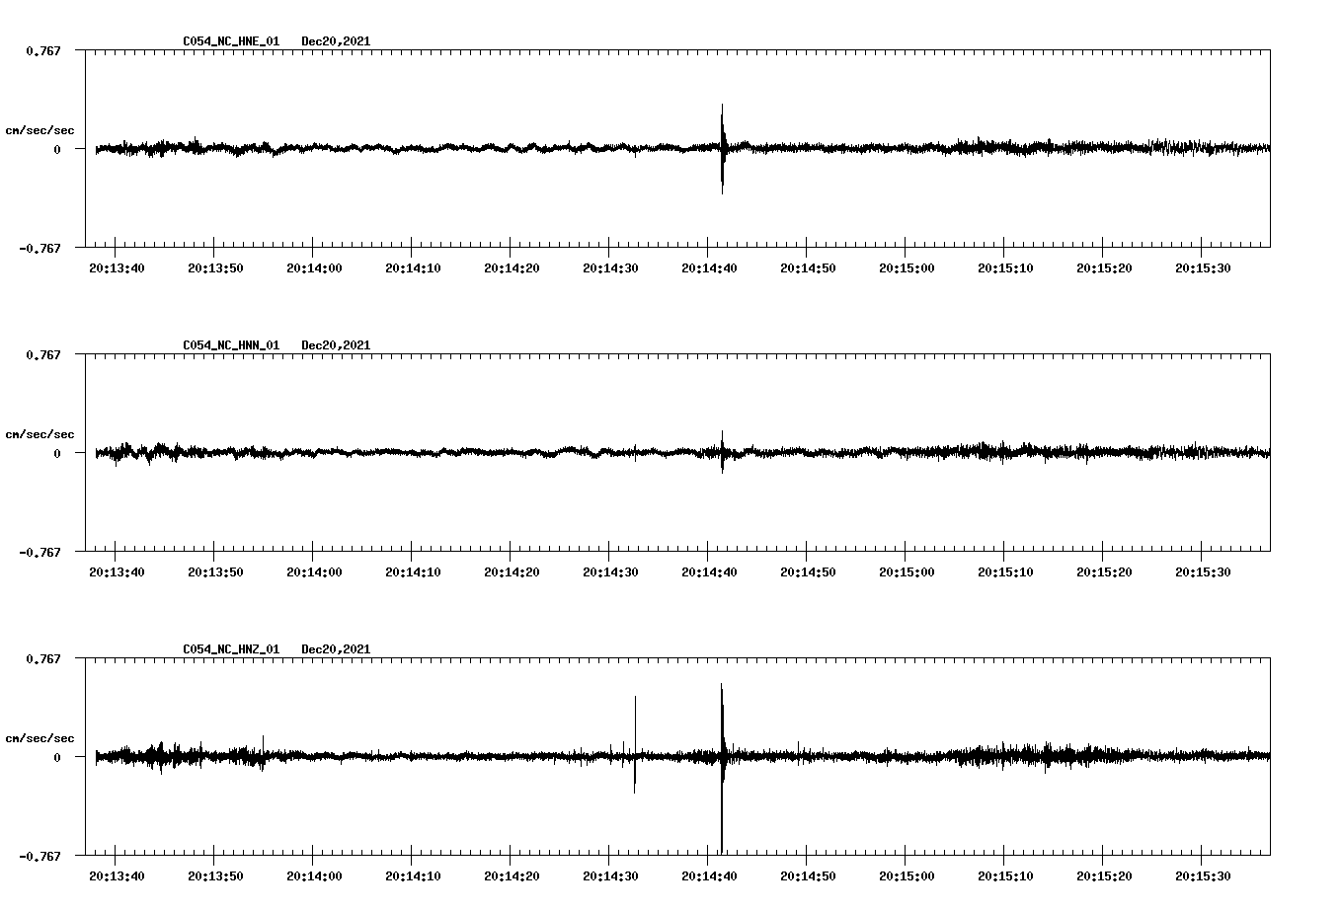Click the main spike on HNN waveform
Viewport: 1341px width, 912px height.
coord(723,452)
